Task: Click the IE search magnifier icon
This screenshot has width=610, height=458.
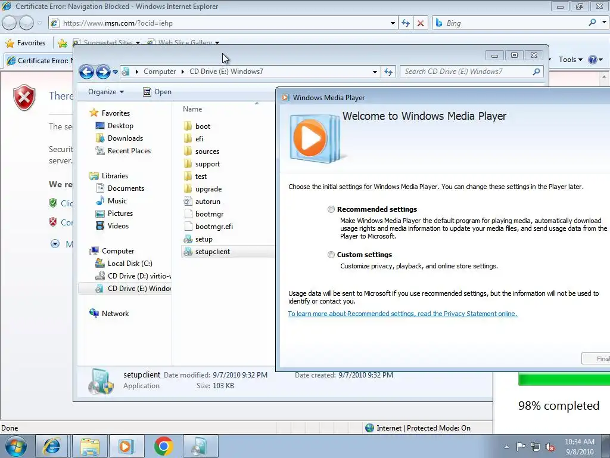Action: coord(593,23)
